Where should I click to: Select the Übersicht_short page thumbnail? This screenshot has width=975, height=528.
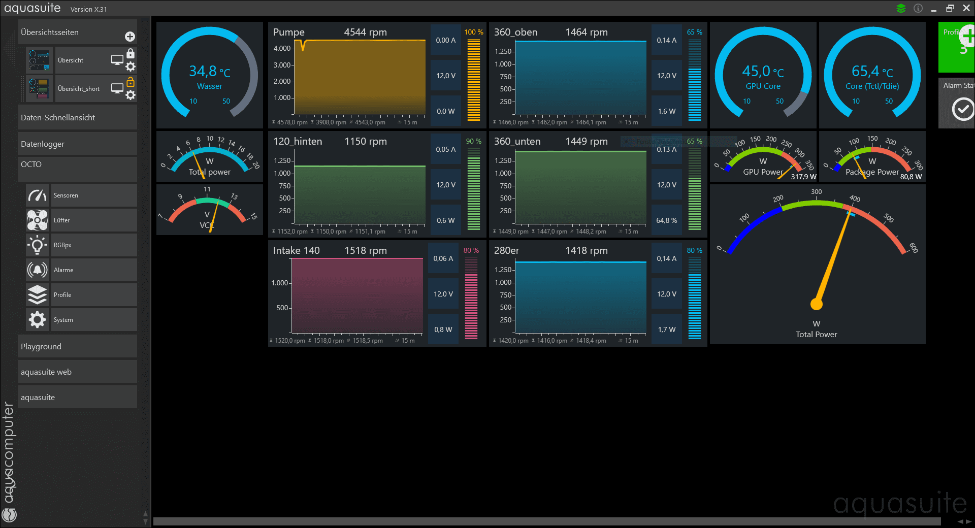click(40, 89)
